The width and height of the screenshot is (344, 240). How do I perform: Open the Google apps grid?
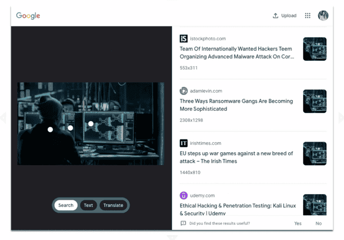point(307,16)
